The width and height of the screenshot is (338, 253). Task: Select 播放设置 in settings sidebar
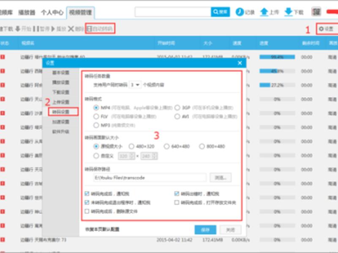click(60, 82)
